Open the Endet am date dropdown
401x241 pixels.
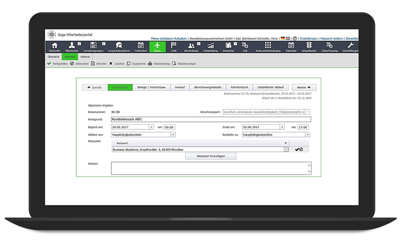click(282, 127)
